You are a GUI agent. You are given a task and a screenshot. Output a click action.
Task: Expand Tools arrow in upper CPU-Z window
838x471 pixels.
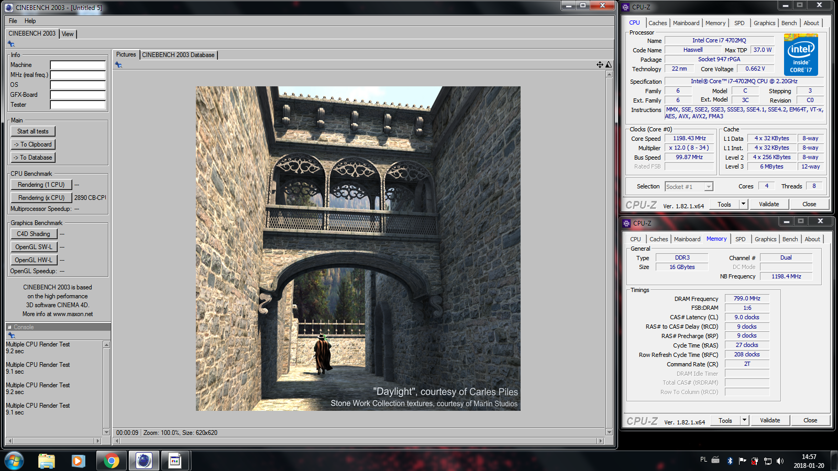tap(743, 204)
